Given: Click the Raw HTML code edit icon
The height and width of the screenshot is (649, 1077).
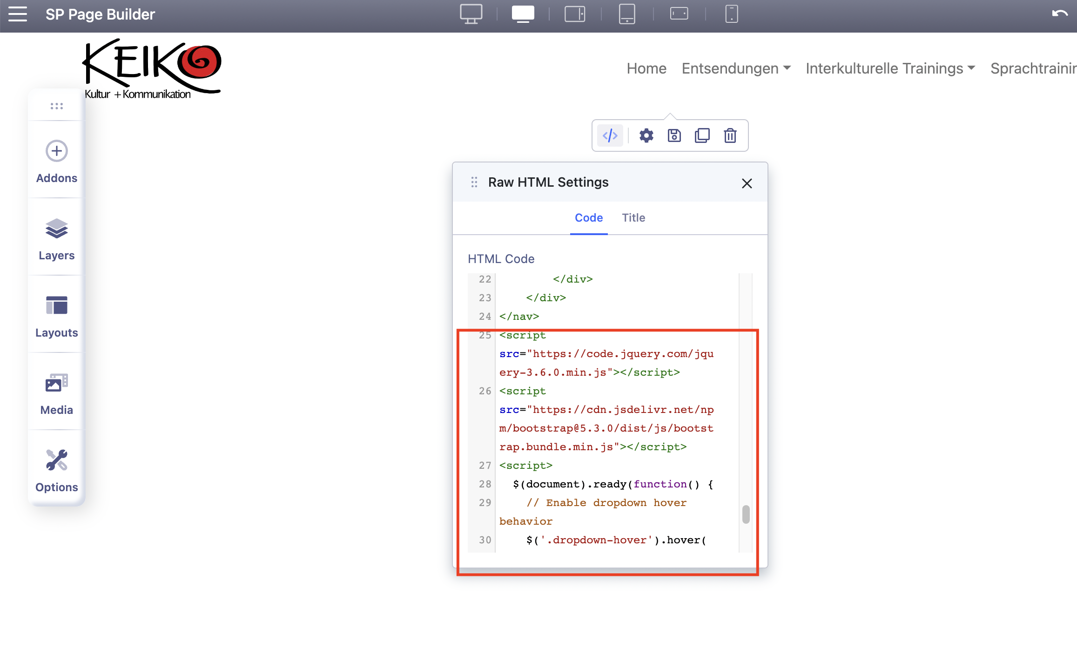Looking at the screenshot, I should [610, 135].
